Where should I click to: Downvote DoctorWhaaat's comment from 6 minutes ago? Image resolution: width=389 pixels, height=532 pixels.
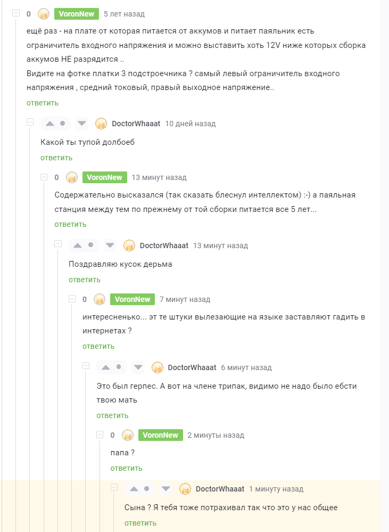(x=138, y=367)
